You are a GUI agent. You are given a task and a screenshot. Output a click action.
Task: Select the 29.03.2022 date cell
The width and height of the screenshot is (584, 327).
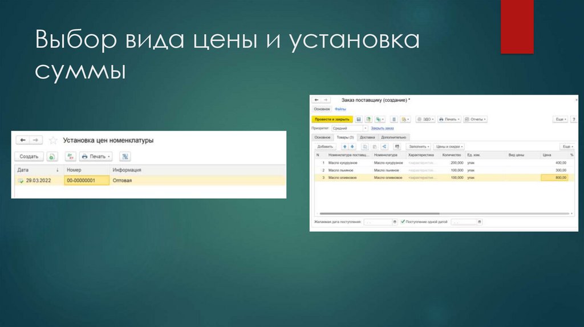tap(38, 181)
